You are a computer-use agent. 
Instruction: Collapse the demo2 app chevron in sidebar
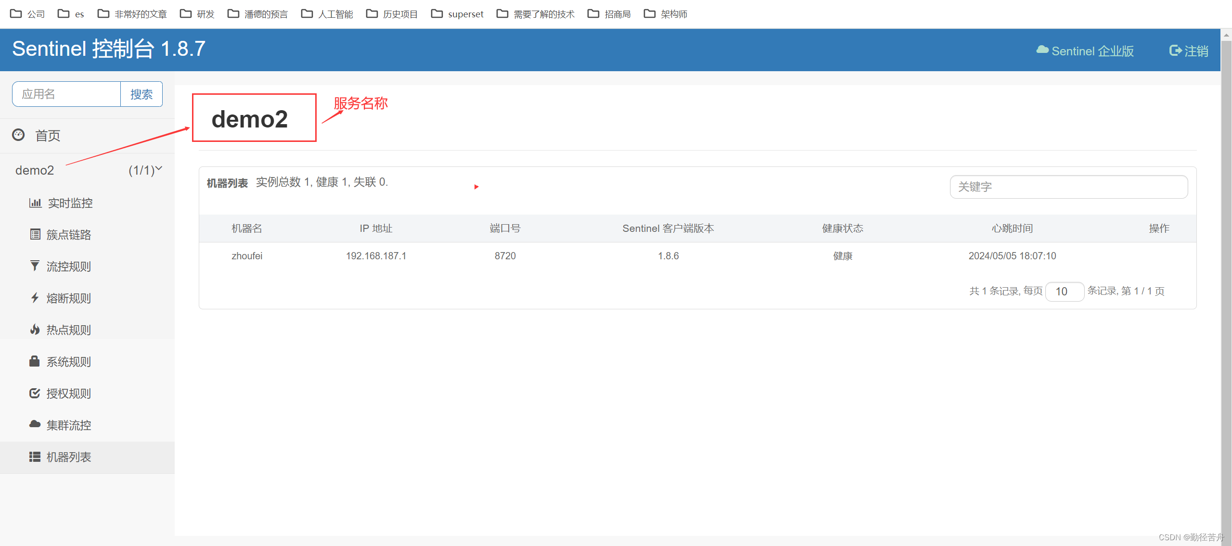point(159,168)
